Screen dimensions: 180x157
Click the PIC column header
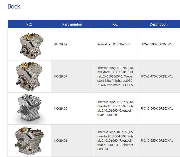pos(29,24)
